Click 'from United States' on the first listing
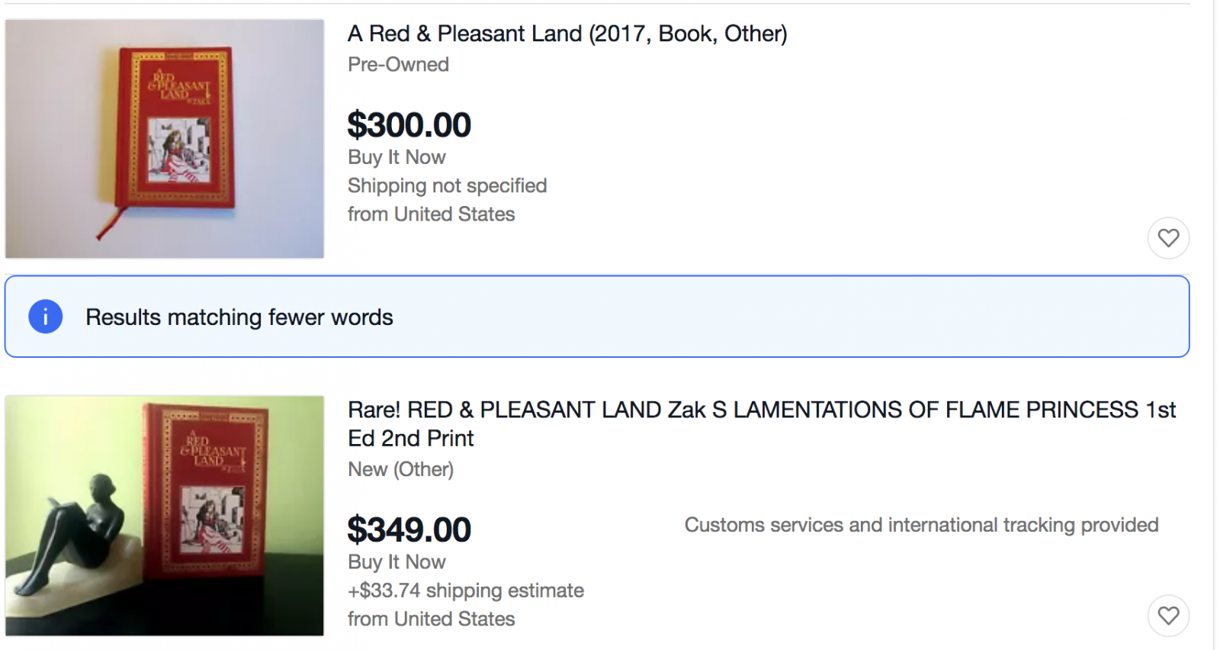 (431, 214)
